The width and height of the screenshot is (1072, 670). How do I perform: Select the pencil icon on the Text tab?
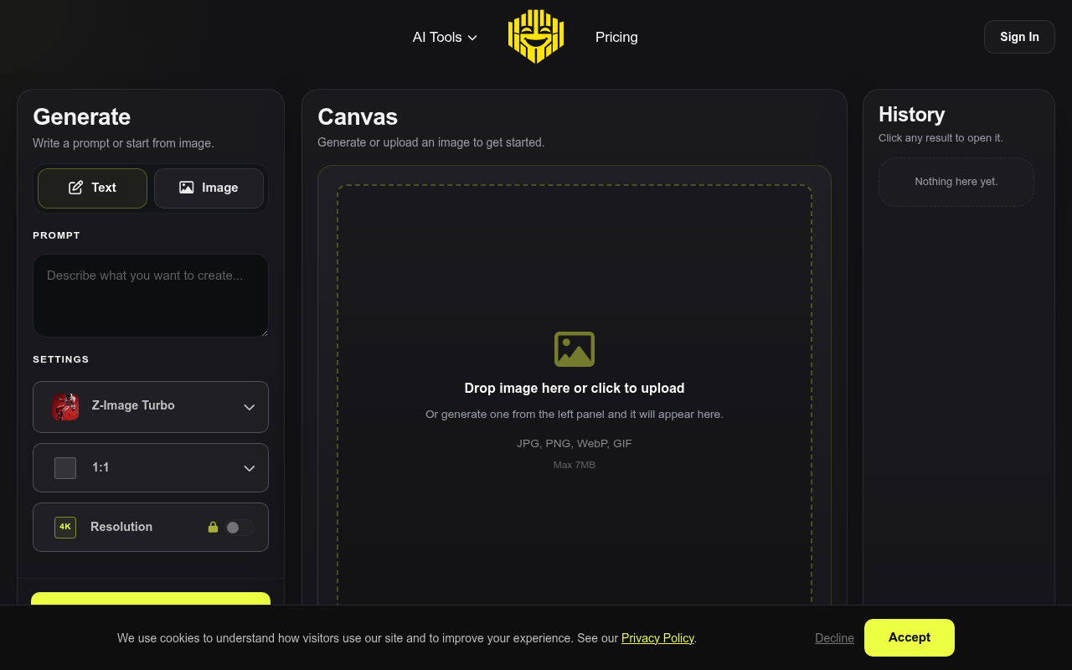coord(75,188)
